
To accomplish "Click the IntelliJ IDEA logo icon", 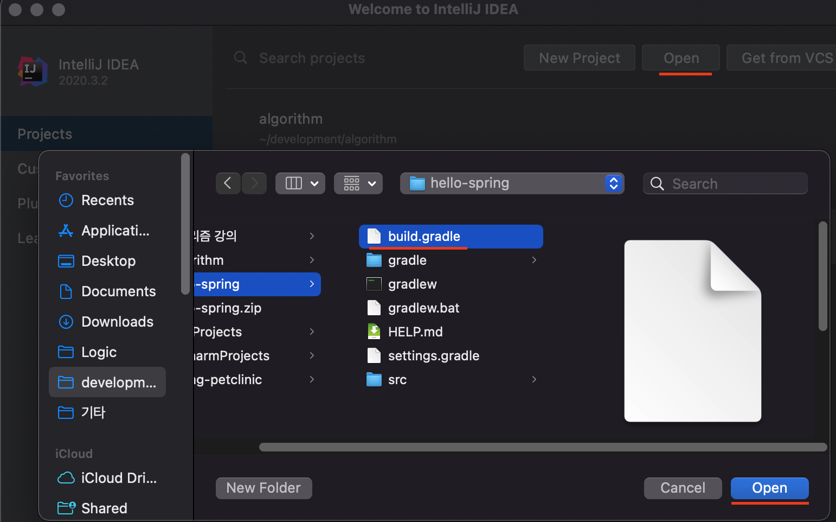I will (33, 71).
